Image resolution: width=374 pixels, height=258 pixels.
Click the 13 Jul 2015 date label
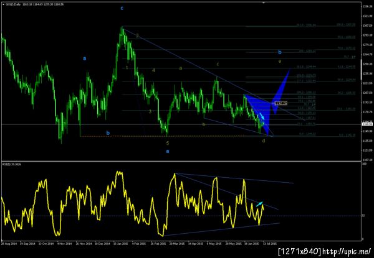tap(271, 244)
